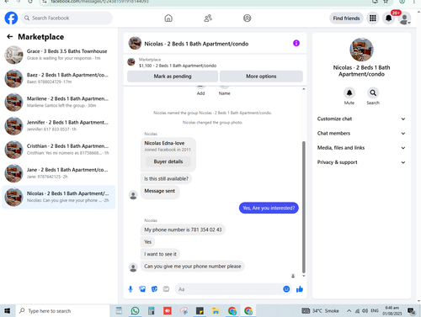Click More options button
Image resolution: width=421 pixels, height=317 pixels.
[261, 77]
